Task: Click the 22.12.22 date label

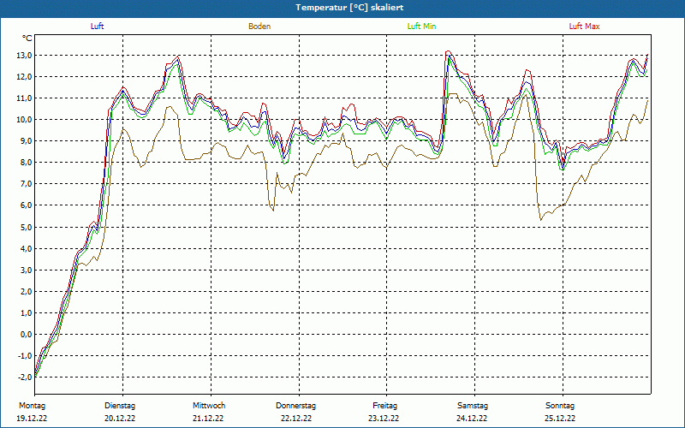Action: pyautogui.click(x=296, y=419)
